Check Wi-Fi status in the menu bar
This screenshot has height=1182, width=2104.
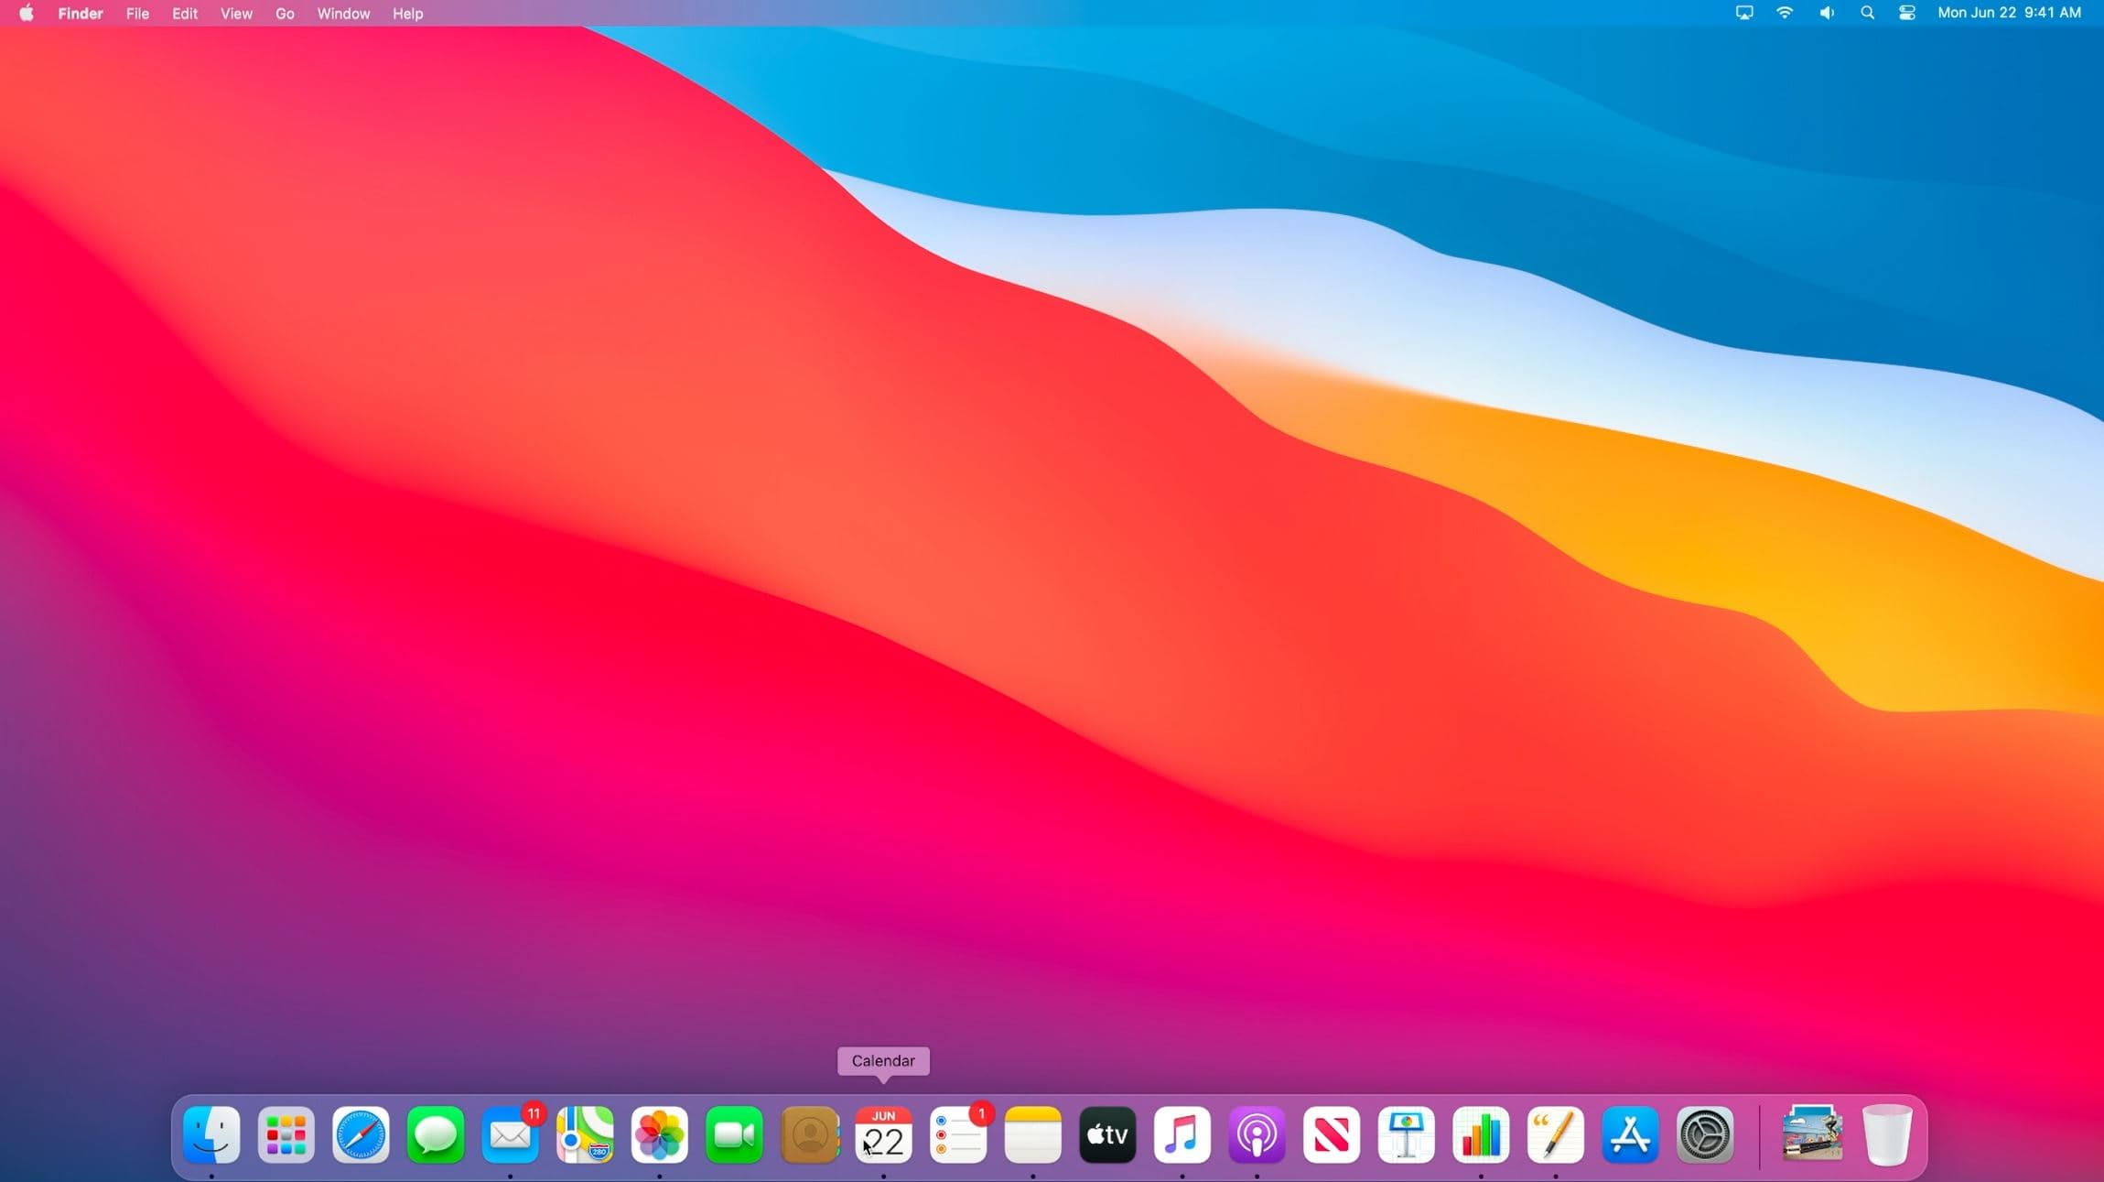1785,13
